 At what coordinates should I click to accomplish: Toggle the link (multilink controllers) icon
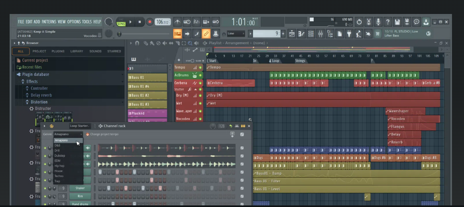click(x=206, y=34)
